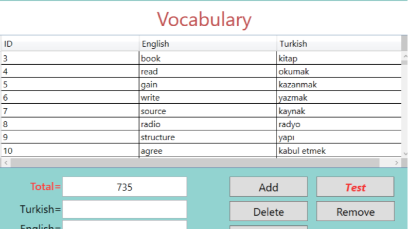This screenshot has width=408, height=229.
Task: Select the cell 'radio'
Action: tap(208, 124)
